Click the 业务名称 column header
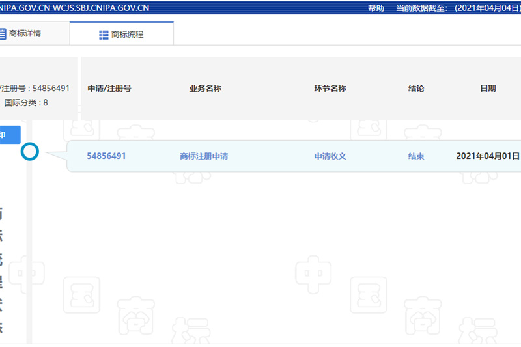The height and width of the screenshot is (347, 521). pyautogui.click(x=205, y=89)
